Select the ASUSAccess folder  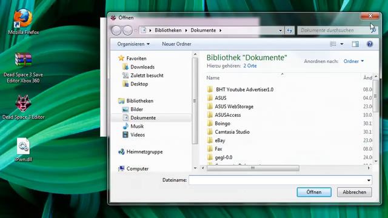pos(224,115)
